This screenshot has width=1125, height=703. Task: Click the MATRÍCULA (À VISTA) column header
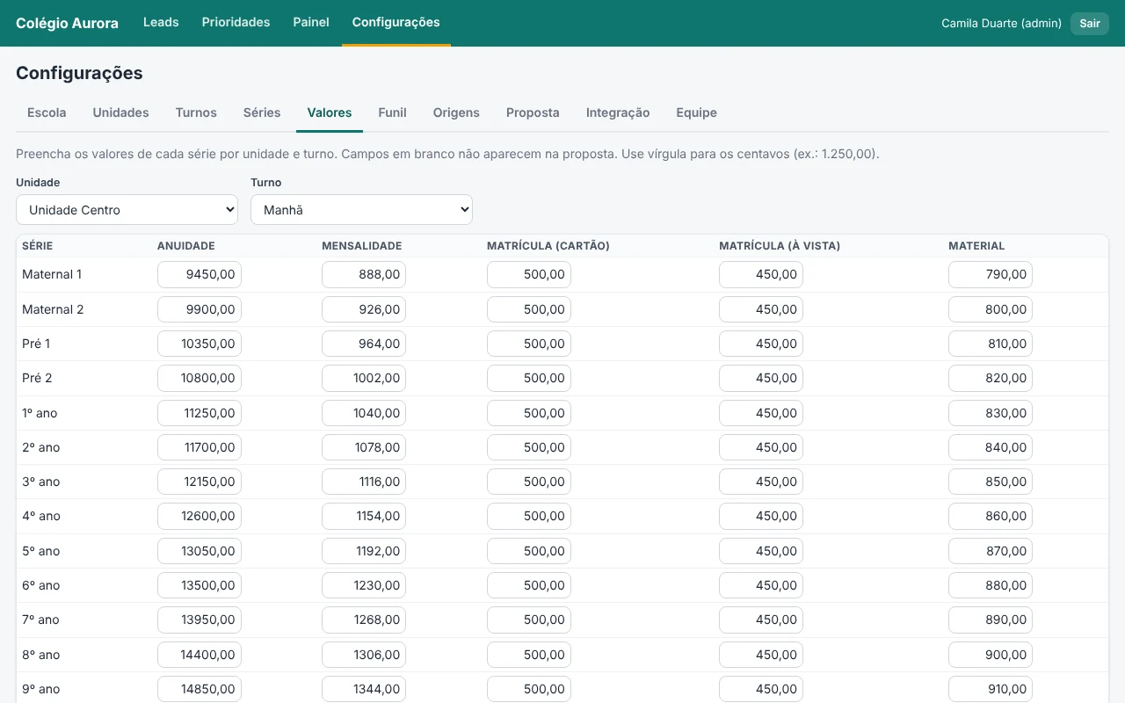click(780, 246)
